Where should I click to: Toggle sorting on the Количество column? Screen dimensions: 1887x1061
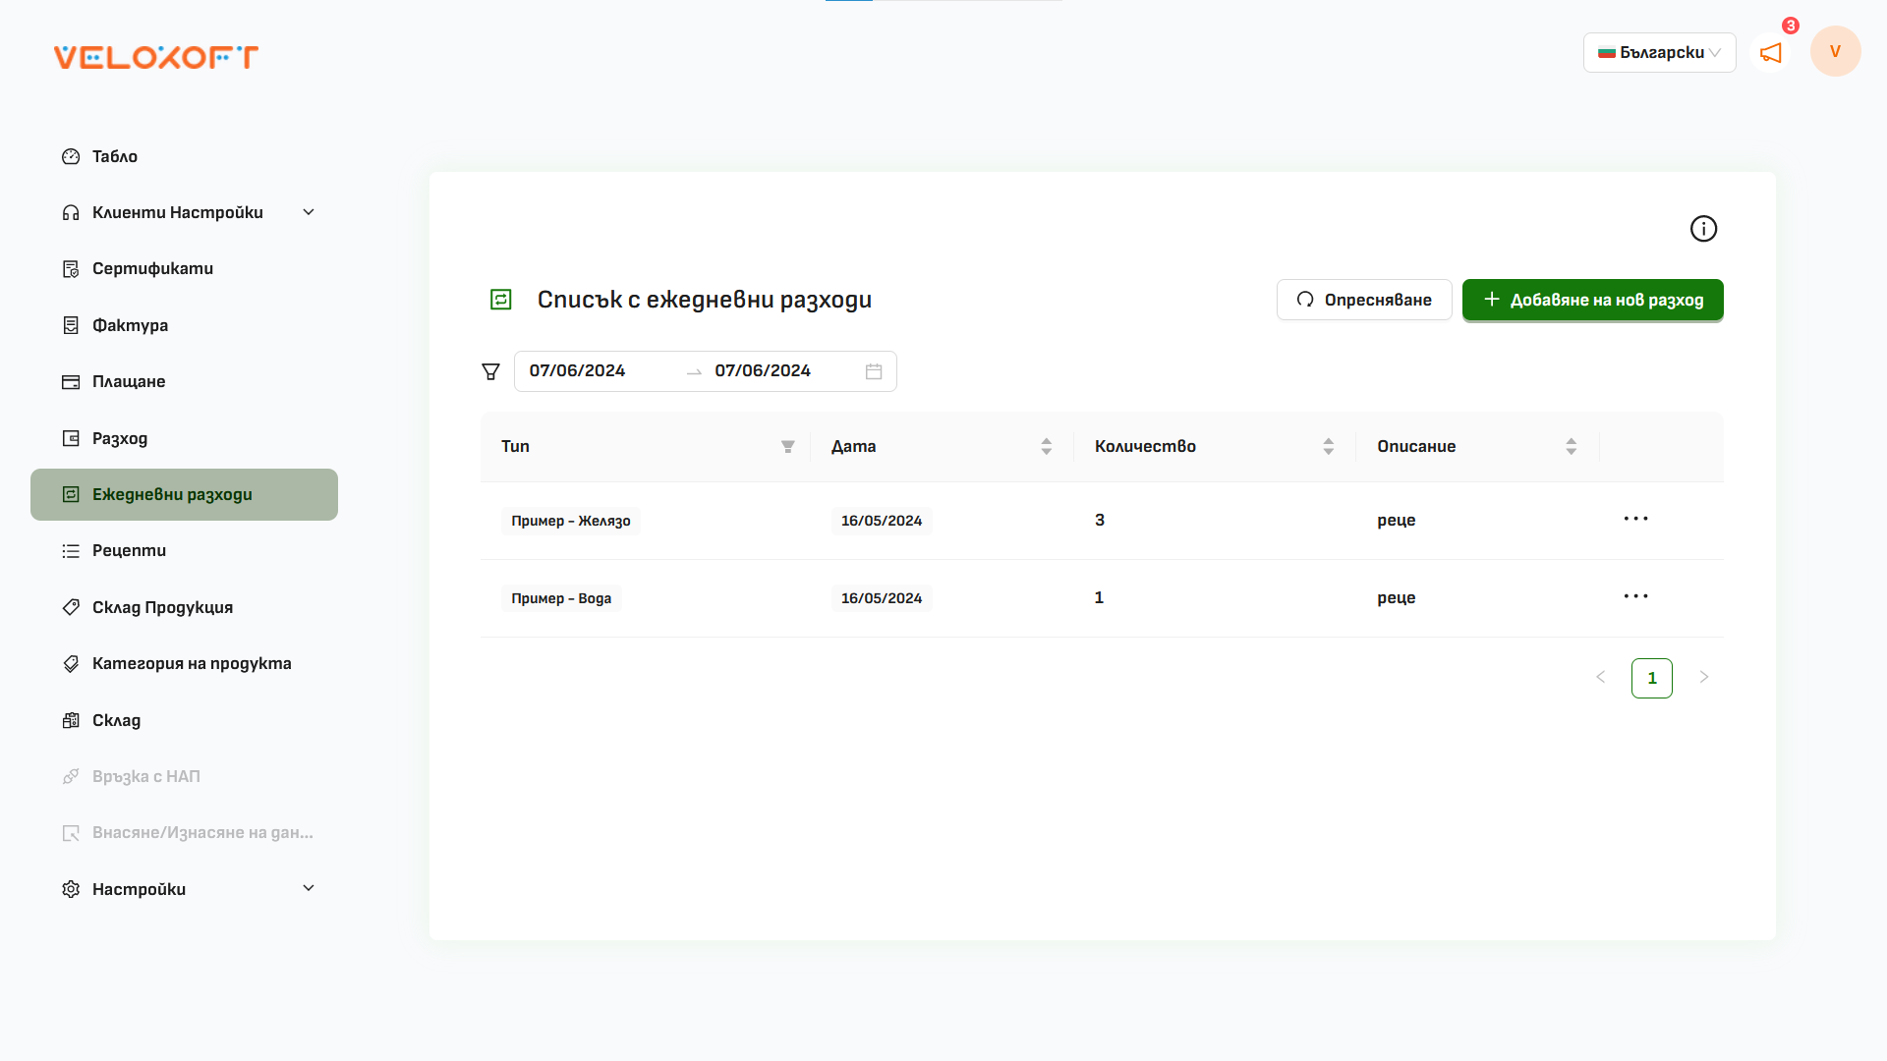click(1328, 446)
